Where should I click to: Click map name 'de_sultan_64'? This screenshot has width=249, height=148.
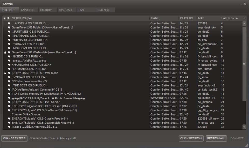(x=206, y=98)
